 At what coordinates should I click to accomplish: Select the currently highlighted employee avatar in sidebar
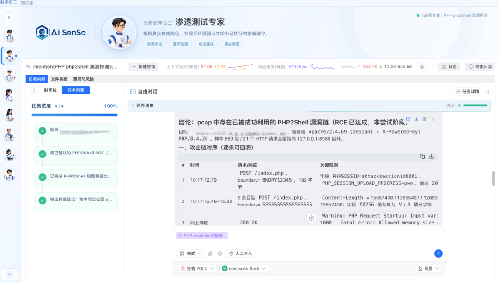pyautogui.click(x=10, y=56)
